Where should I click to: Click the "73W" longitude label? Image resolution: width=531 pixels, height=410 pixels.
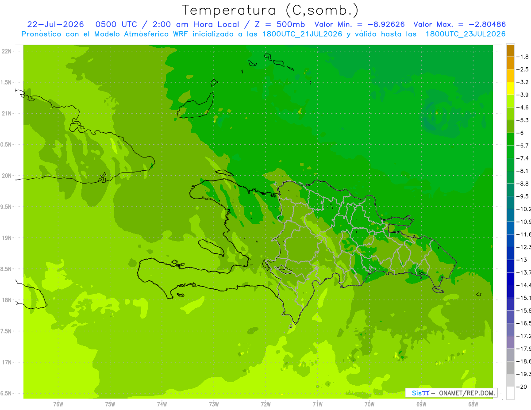(214, 404)
